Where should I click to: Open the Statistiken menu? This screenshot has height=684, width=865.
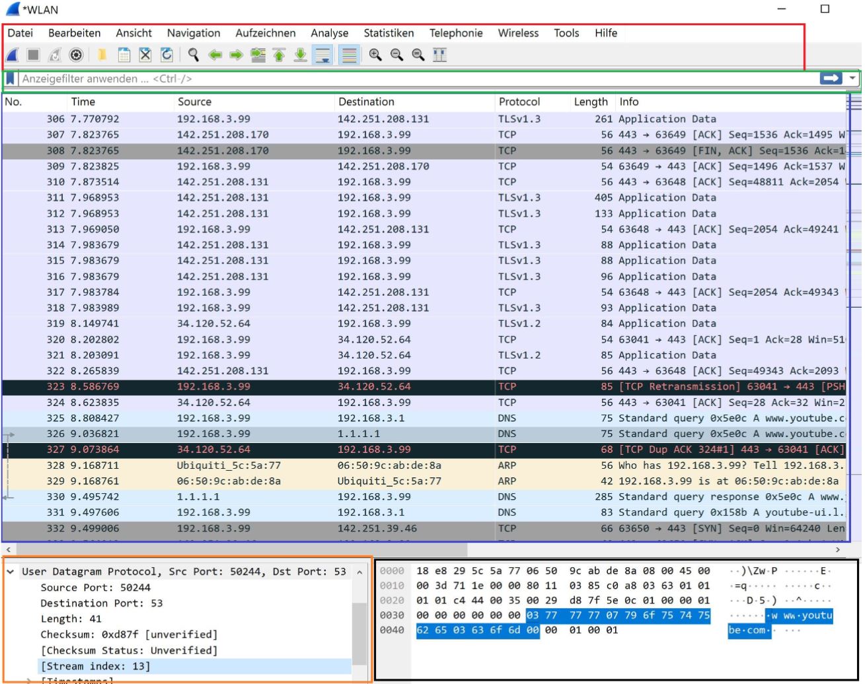(389, 33)
